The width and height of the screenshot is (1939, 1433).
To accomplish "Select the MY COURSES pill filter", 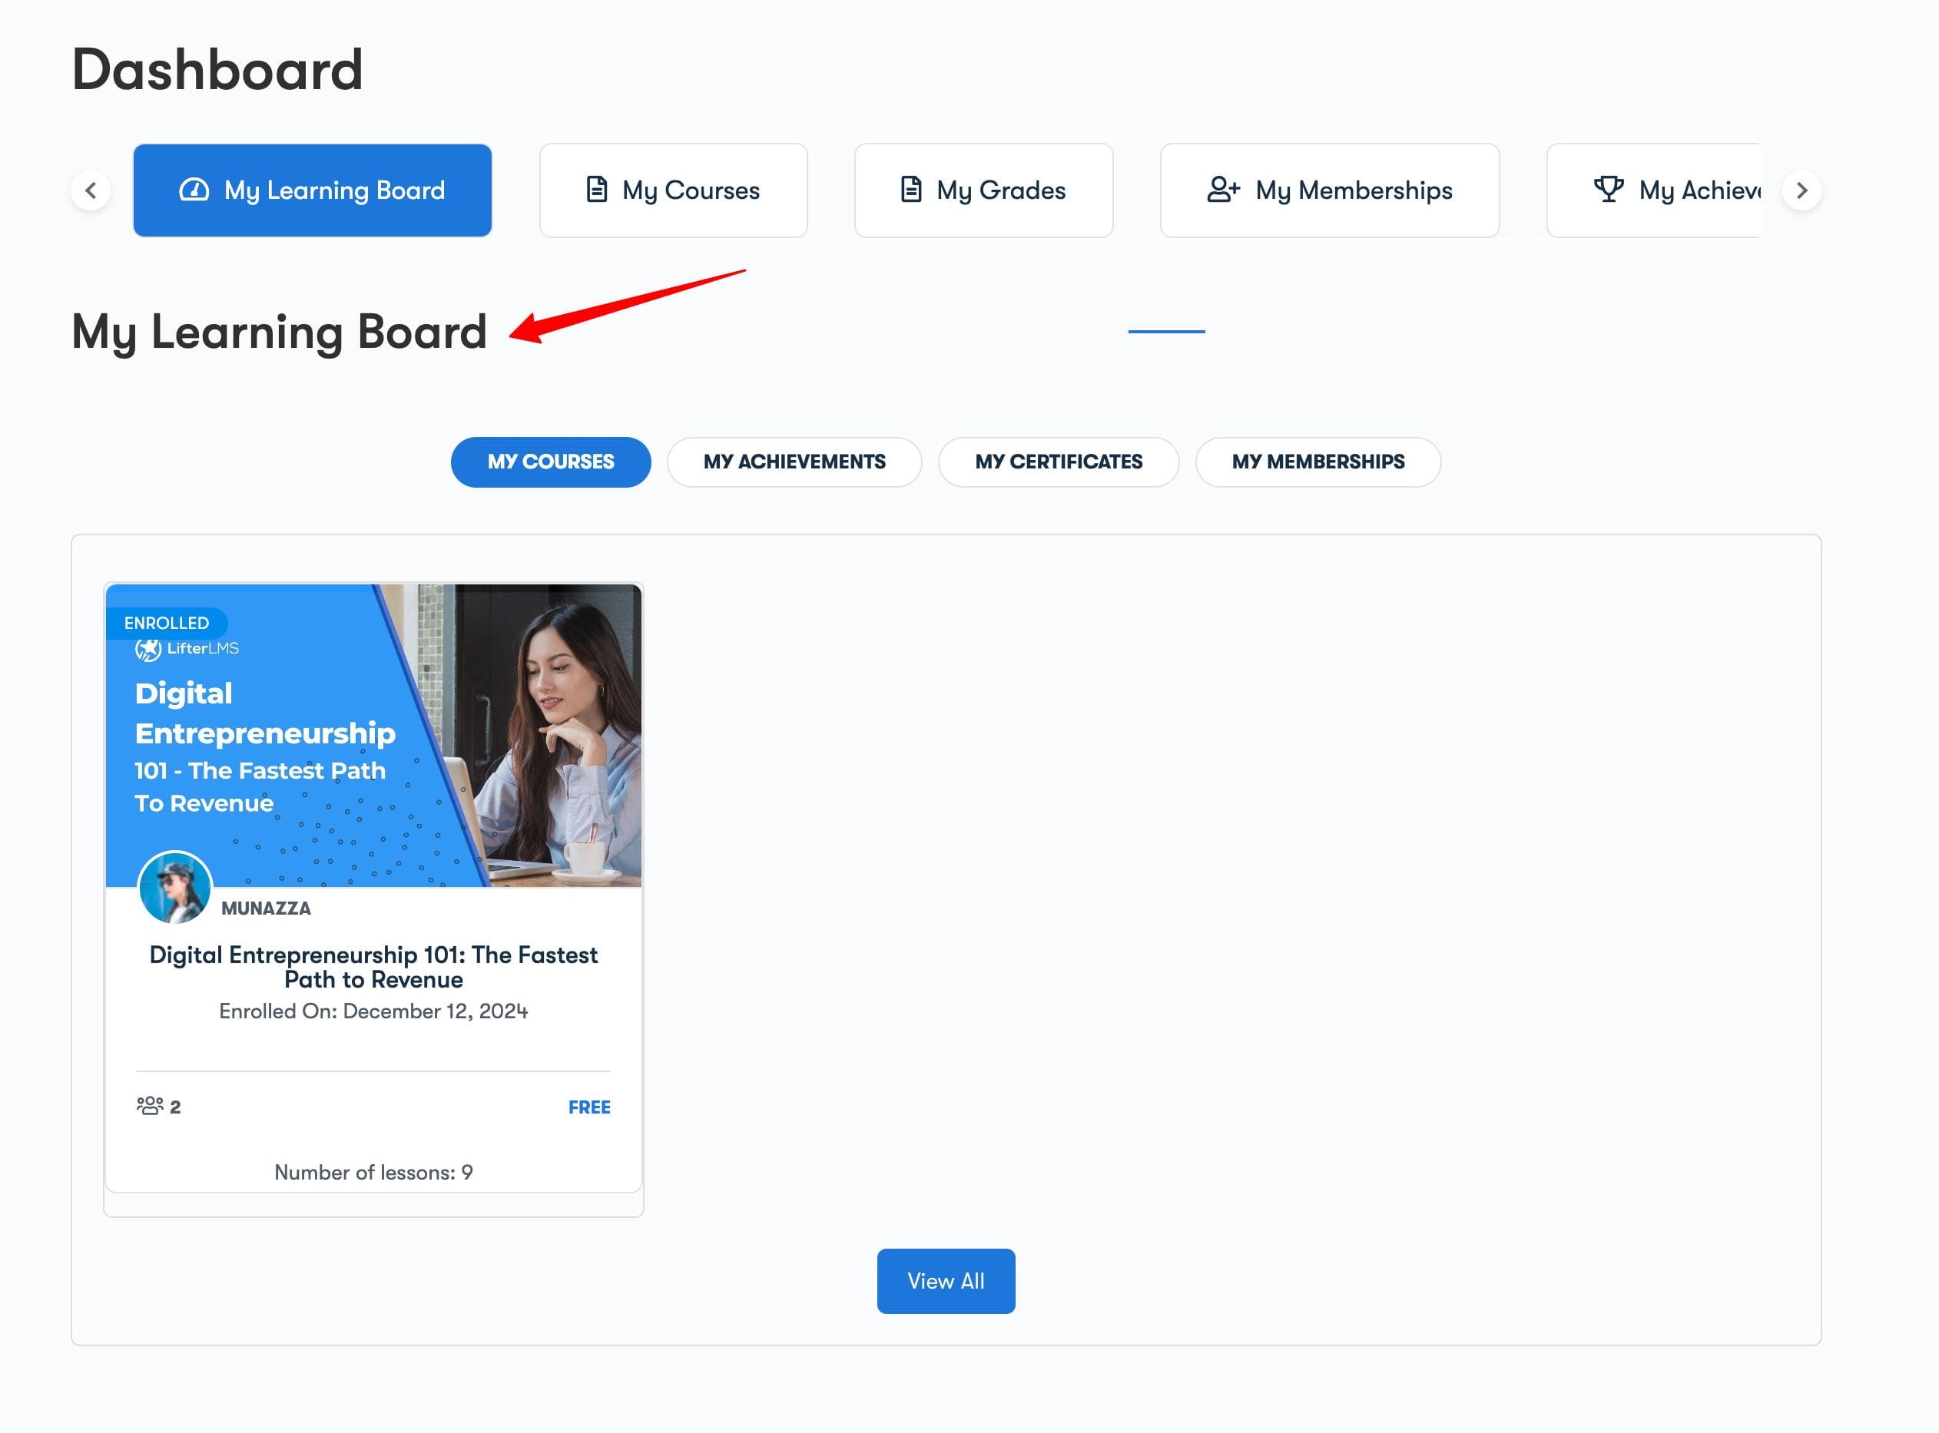I will [x=550, y=462].
